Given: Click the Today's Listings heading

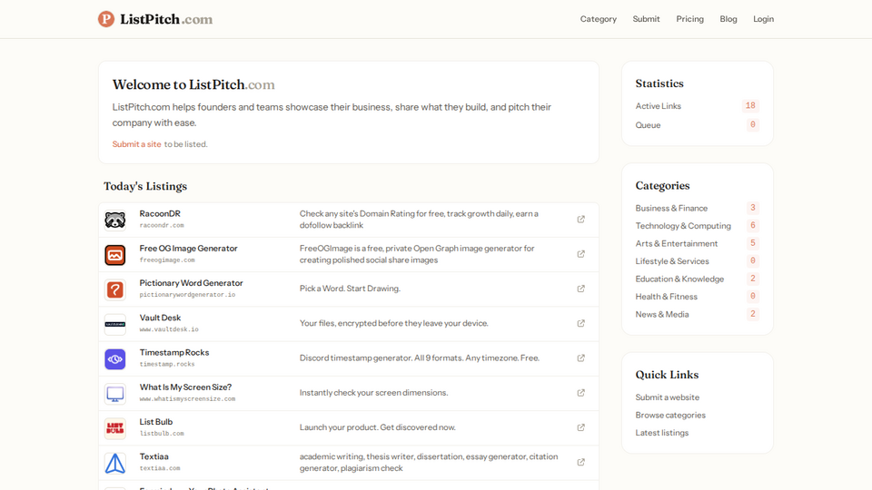Looking at the screenshot, I should [145, 187].
